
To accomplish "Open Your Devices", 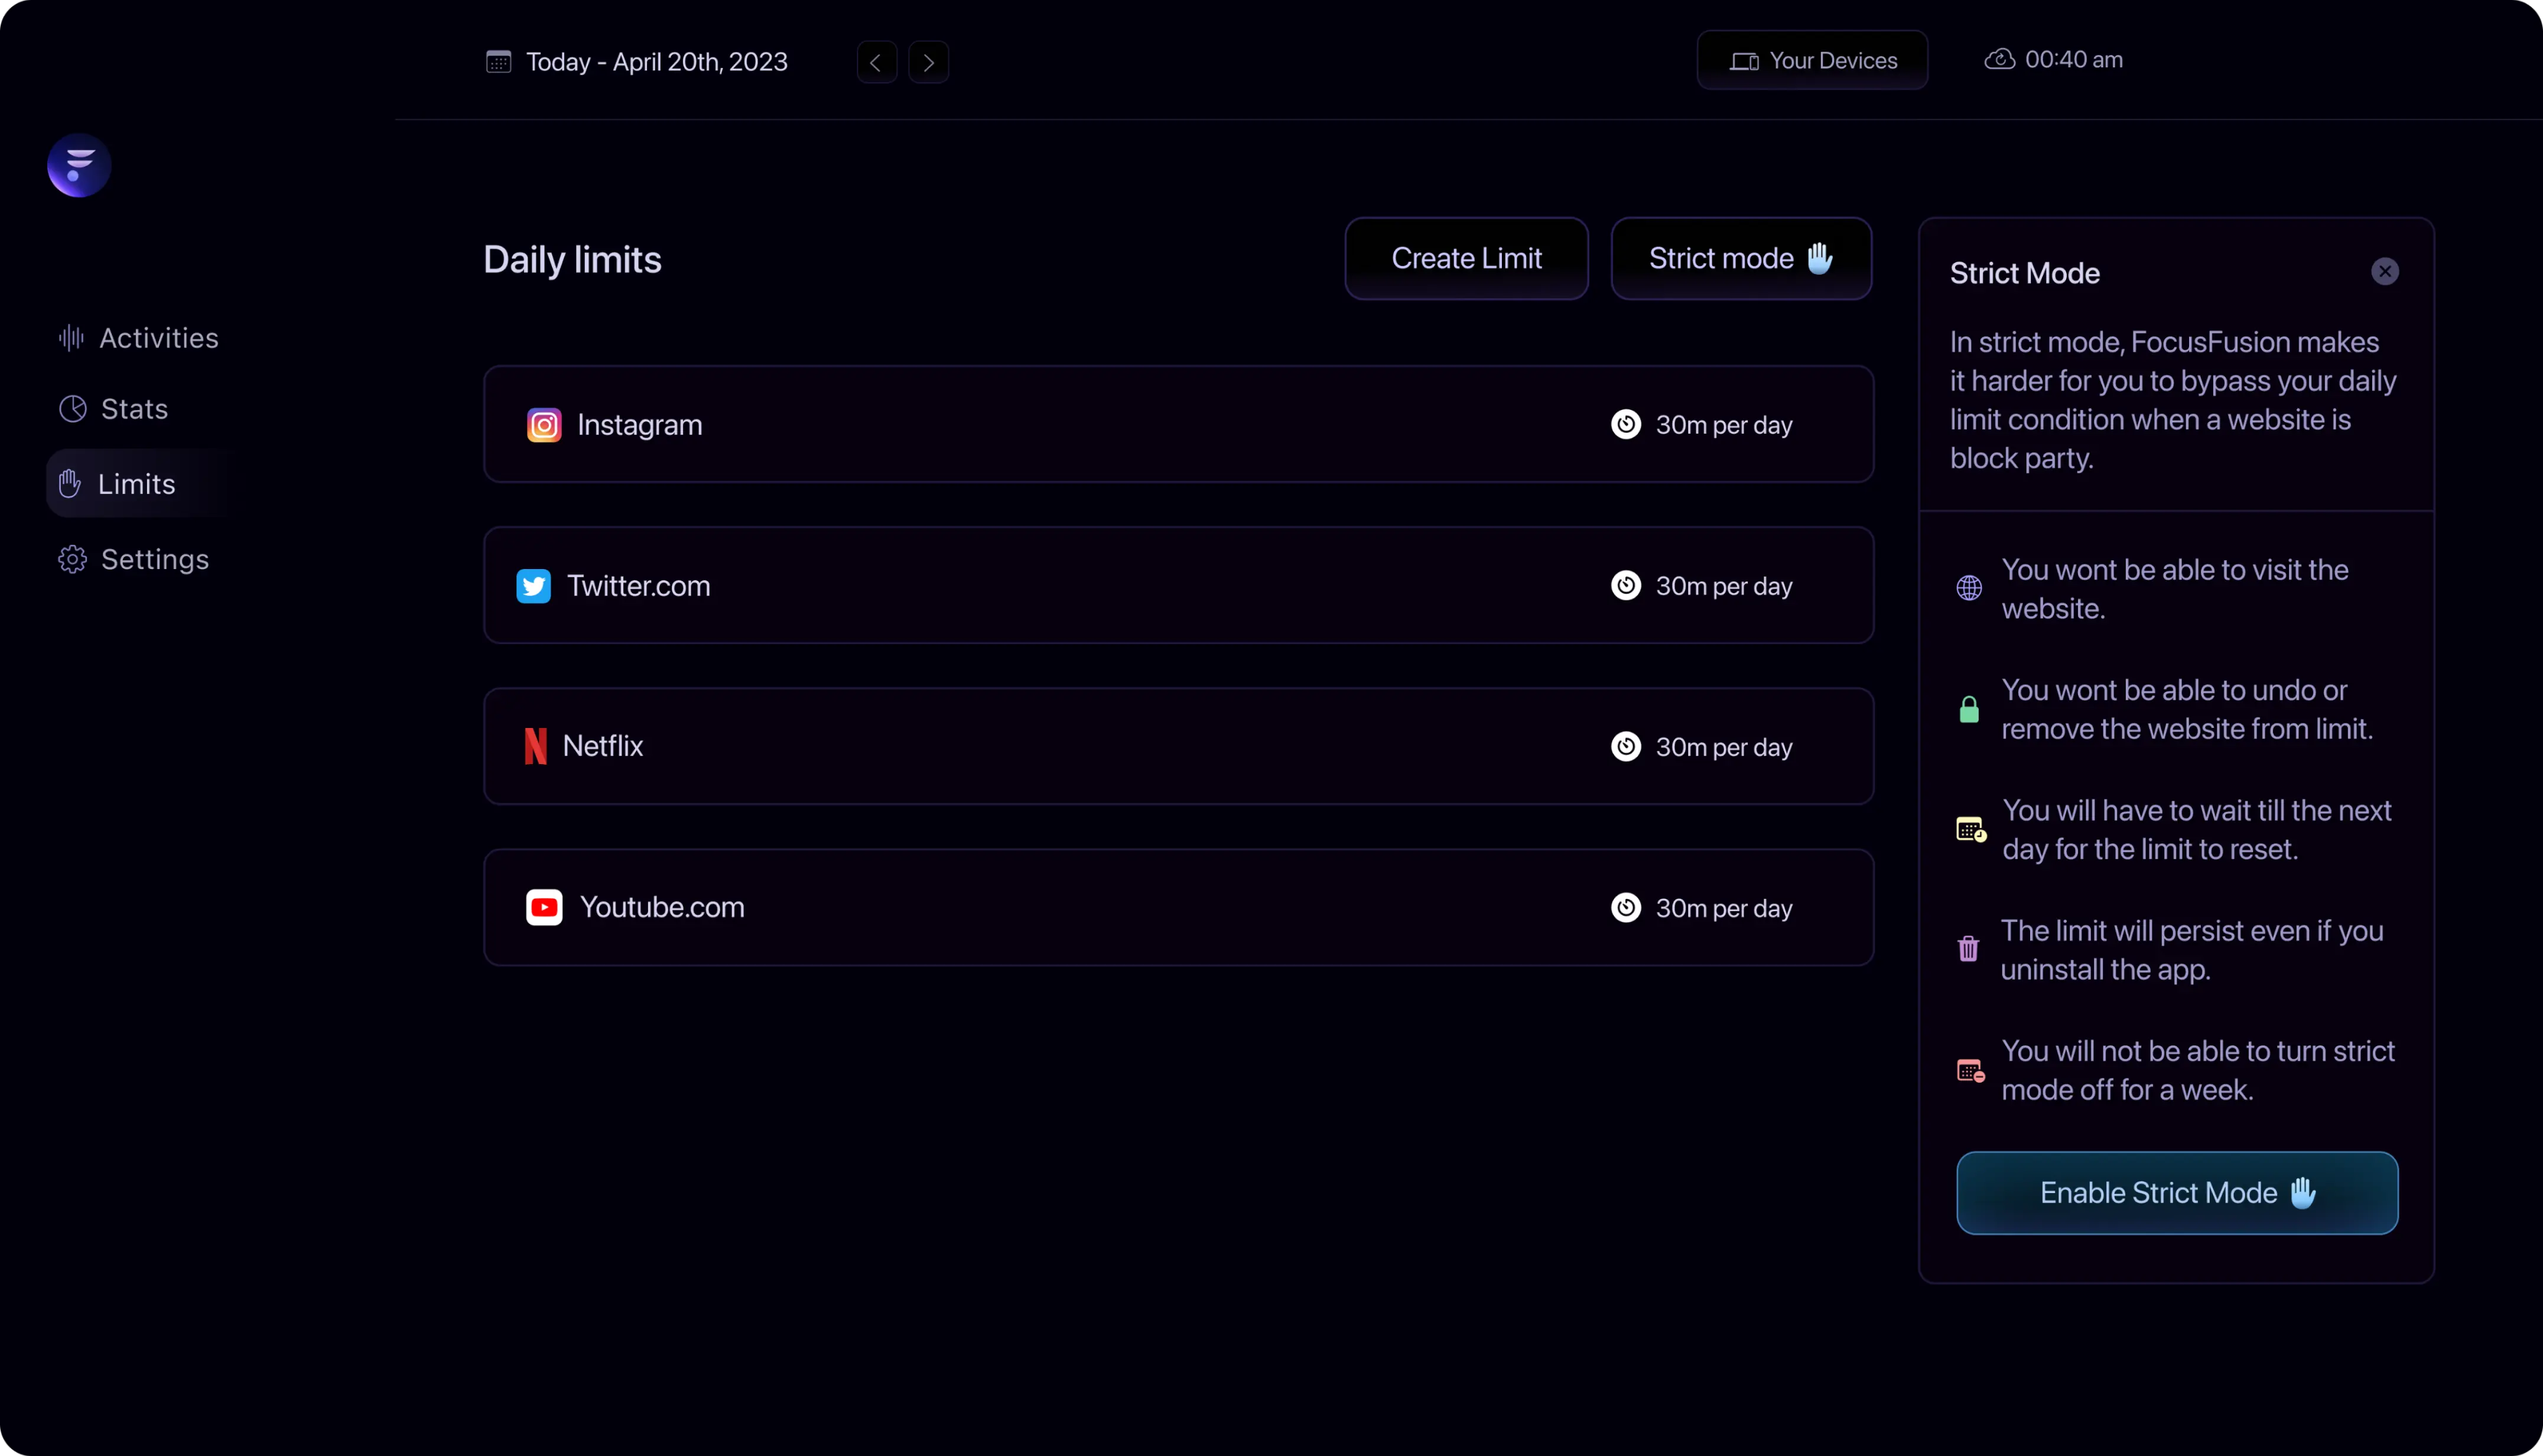I will pyautogui.click(x=1812, y=60).
